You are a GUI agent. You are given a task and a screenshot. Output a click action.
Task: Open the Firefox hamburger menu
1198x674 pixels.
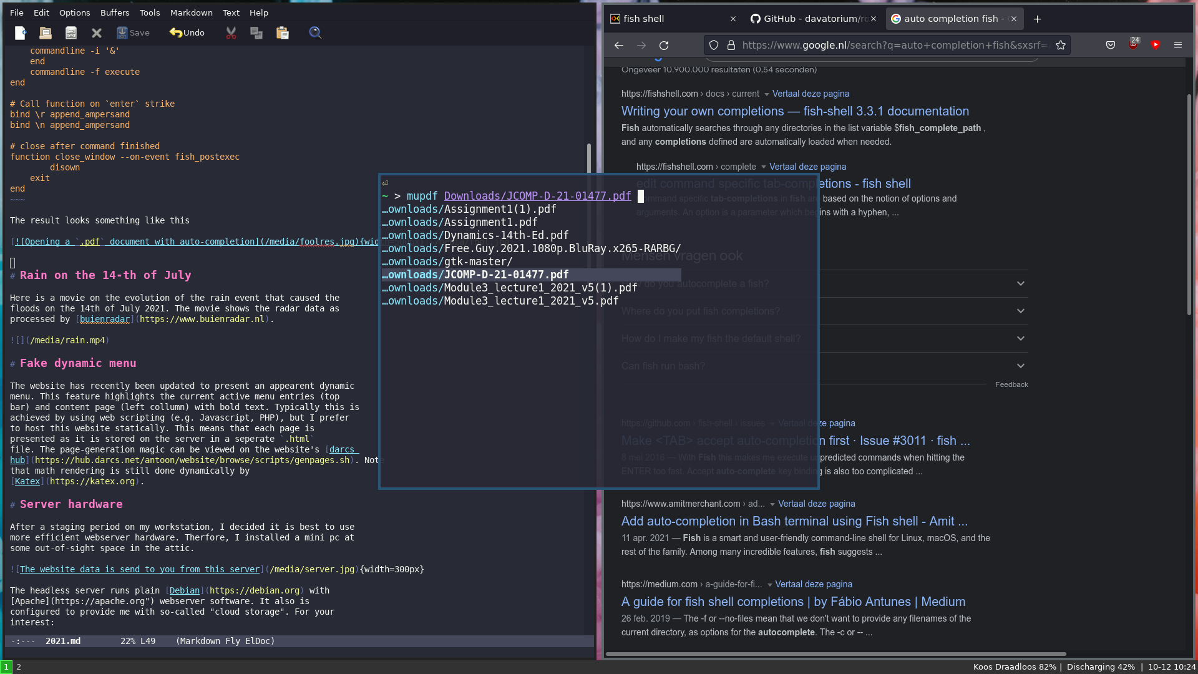coord(1178,45)
